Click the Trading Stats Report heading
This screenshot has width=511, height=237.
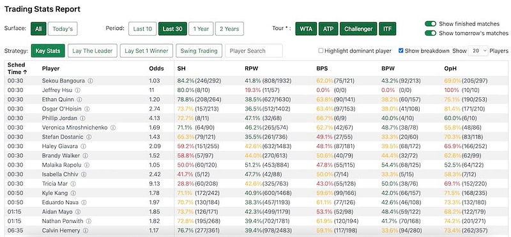[42, 9]
